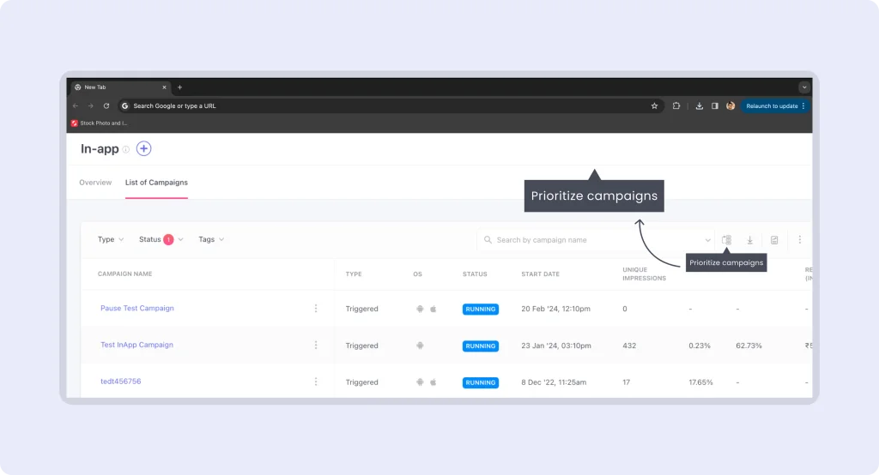Click the download campaigns list icon
Image resolution: width=879 pixels, height=475 pixels.
[x=749, y=240]
